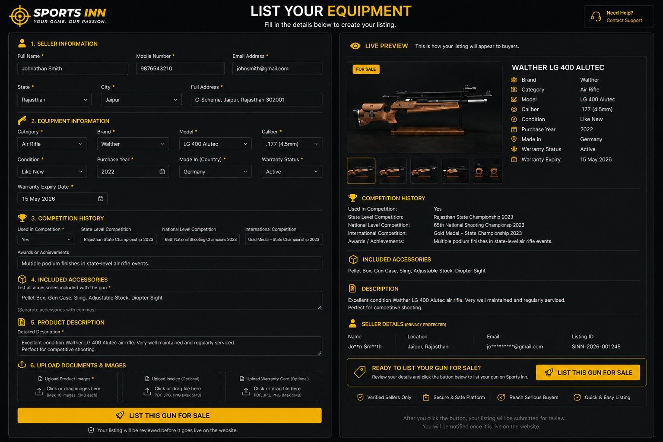Image resolution: width=663 pixels, height=442 pixels.
Task: Select the third rifle thumbnail in preview gallery
Action: point(424,171)
